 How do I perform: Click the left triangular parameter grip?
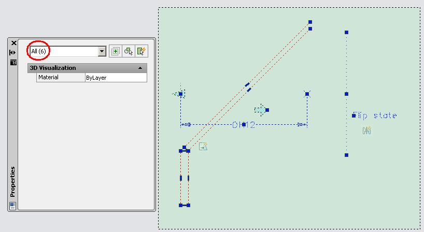click(x=180, y=94)
